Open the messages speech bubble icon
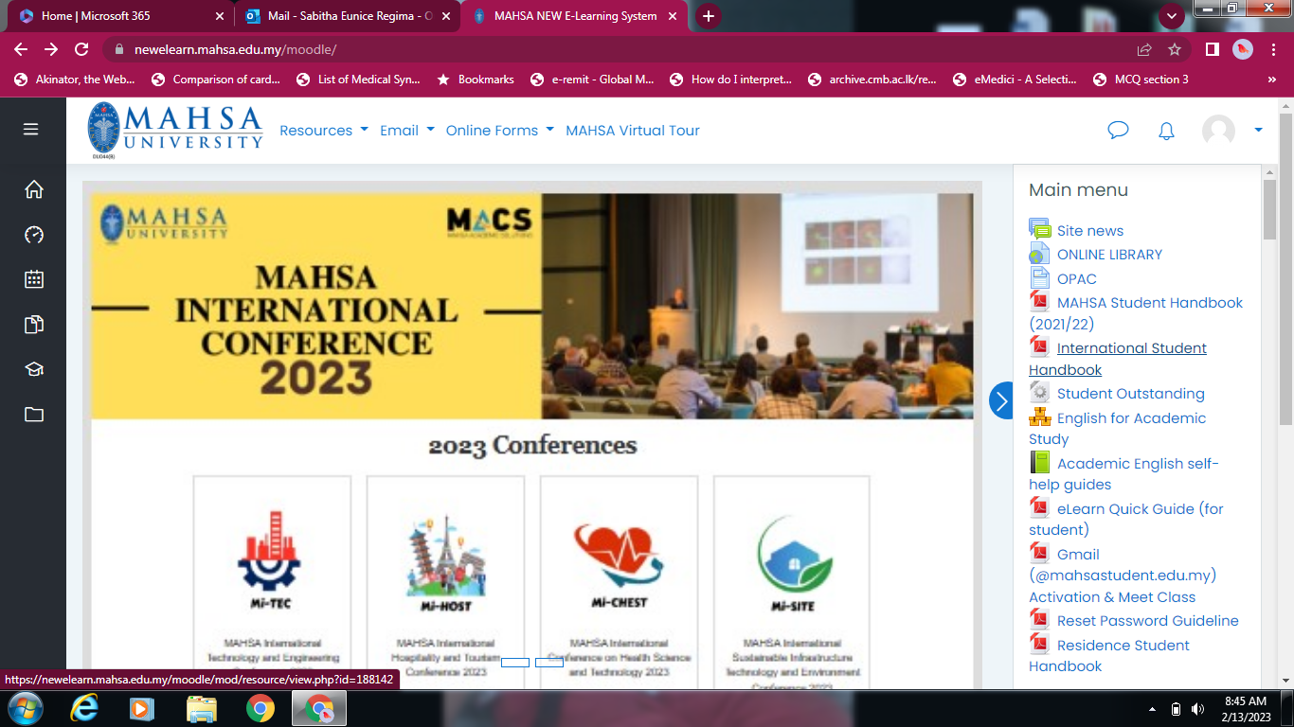 (x=1118, y=131)
